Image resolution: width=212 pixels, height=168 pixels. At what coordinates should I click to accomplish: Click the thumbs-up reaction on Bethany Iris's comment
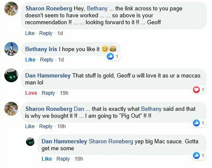[x=110, y=56]
